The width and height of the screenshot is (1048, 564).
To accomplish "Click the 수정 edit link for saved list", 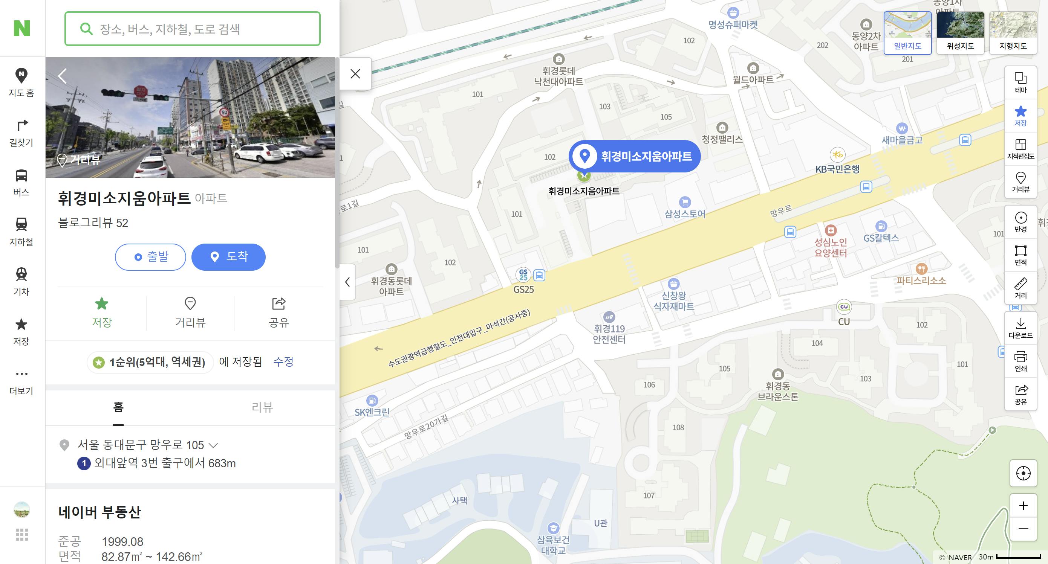I will point(283,362).
